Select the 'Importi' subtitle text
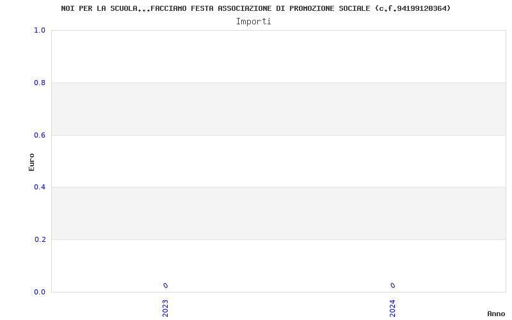This screenshot has width=512, height=320. pyautogui.click(x=253, y=22)
